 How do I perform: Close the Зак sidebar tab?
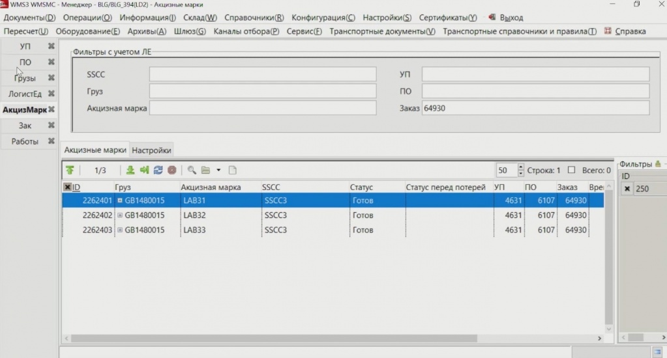52,125
